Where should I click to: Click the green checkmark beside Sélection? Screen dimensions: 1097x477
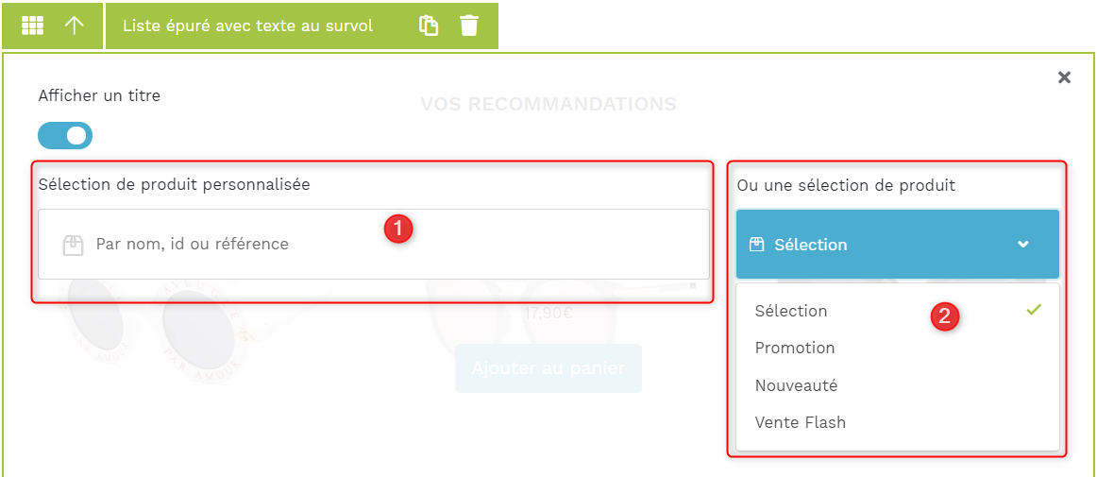click(1034, 310)
